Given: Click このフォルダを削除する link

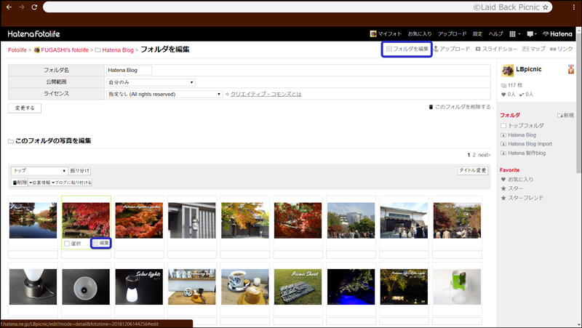Looking at the screenshot, I should 463,107.
